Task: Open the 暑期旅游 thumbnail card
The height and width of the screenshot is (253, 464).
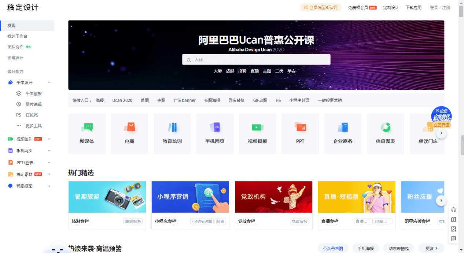Action: [107, 197]
